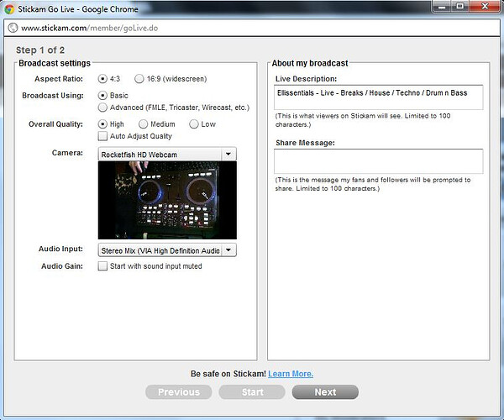Click the URL address bar text
Viewport: 504px width, 420px height.
point(89,28)
